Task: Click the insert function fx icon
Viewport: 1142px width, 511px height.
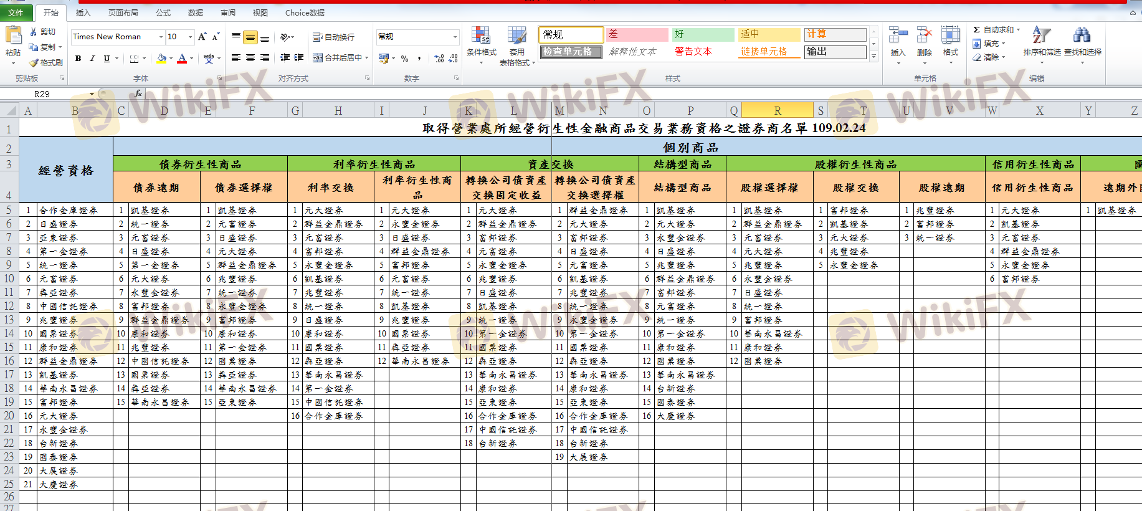Action: tap(138, 93)
